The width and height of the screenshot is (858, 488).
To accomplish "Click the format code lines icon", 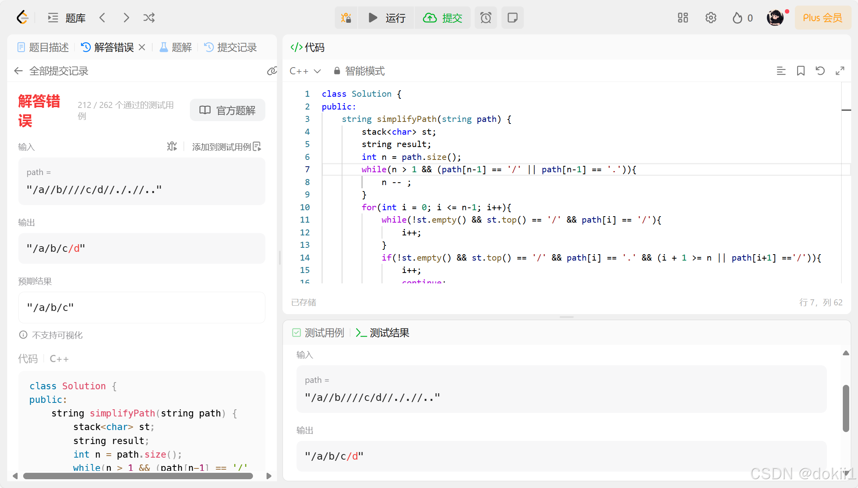I will point(781,71).
